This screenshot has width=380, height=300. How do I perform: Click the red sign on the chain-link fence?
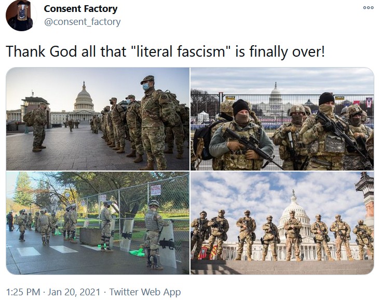[155, 190]
